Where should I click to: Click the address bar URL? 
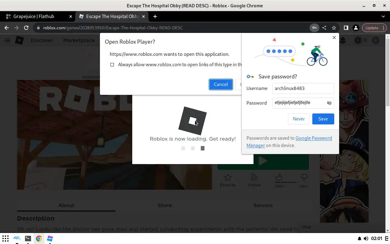tap(113, 28)
